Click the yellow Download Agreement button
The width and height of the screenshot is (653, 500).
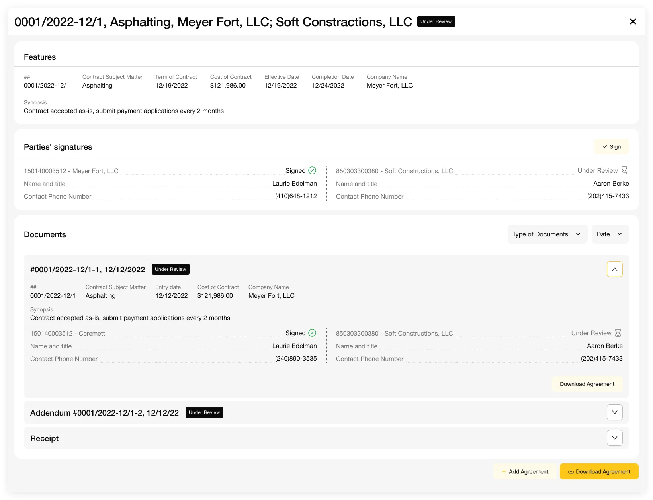coord(599,471)
